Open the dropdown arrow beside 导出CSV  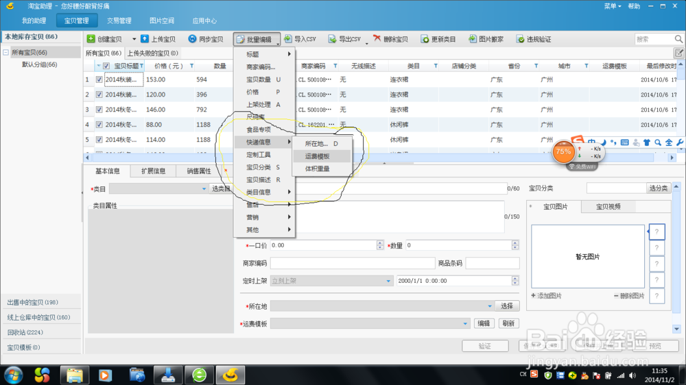coord(366,43)
